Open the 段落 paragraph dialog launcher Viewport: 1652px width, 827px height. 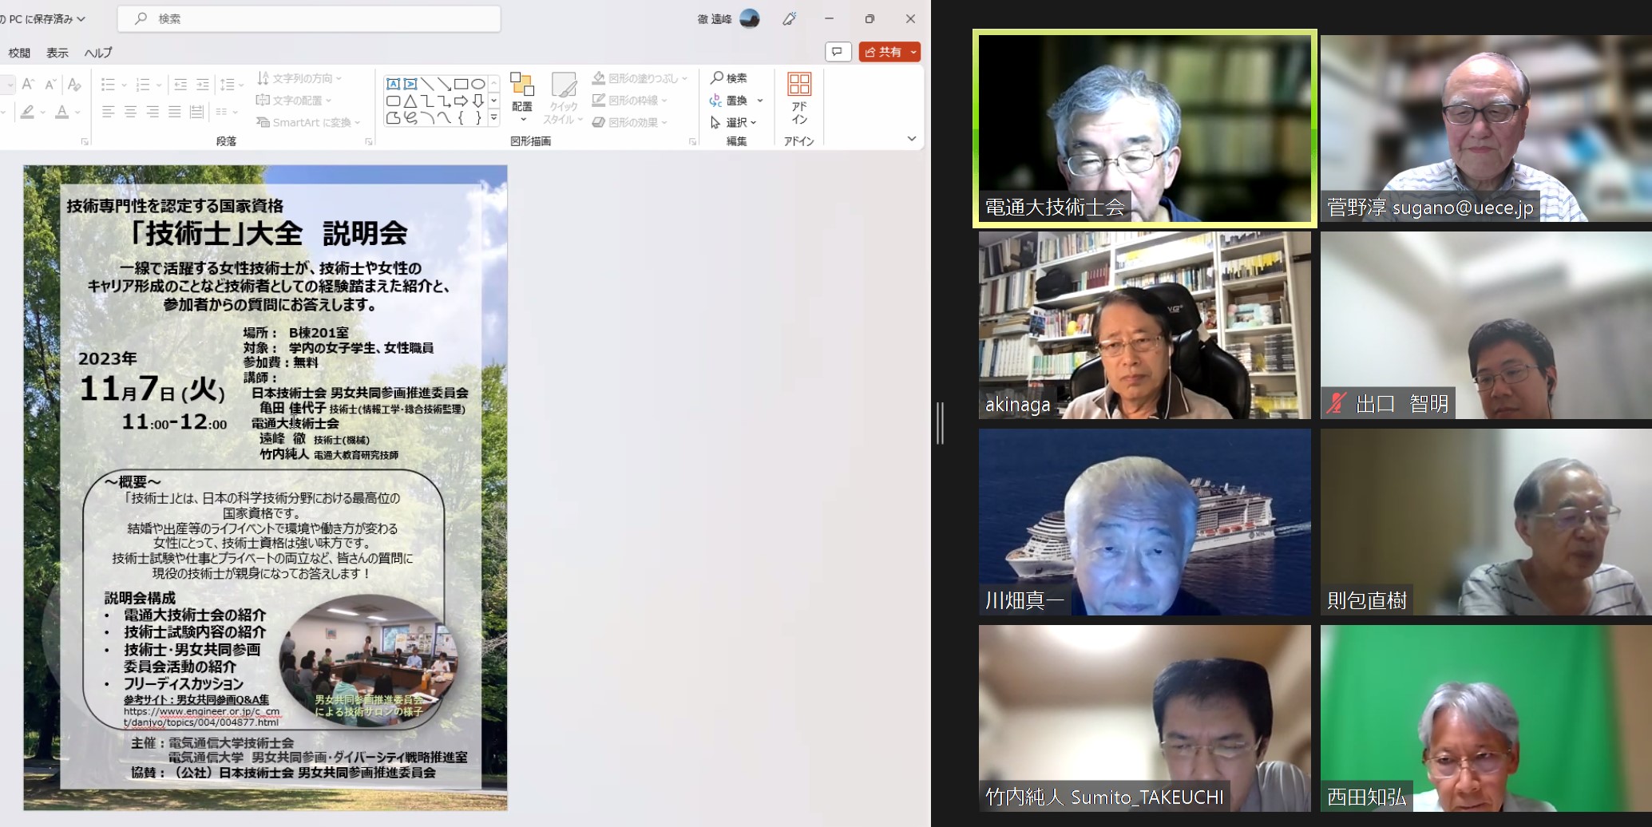click(369, 141)
